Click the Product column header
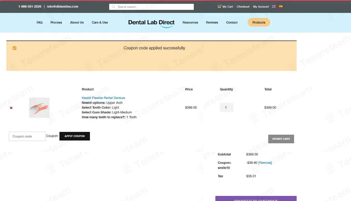 [x=88, y=89]
